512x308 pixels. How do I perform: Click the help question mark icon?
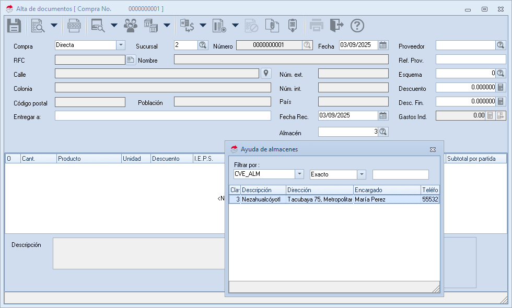click(x=357, y=26)
